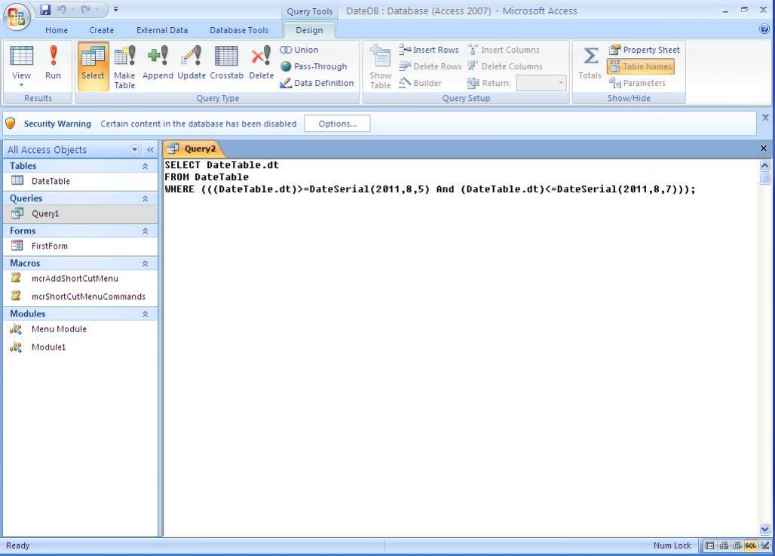The height and width of the screenshot is (556, 775).
Task: Select Menu Module item
Action: click(x=81, y=329)
